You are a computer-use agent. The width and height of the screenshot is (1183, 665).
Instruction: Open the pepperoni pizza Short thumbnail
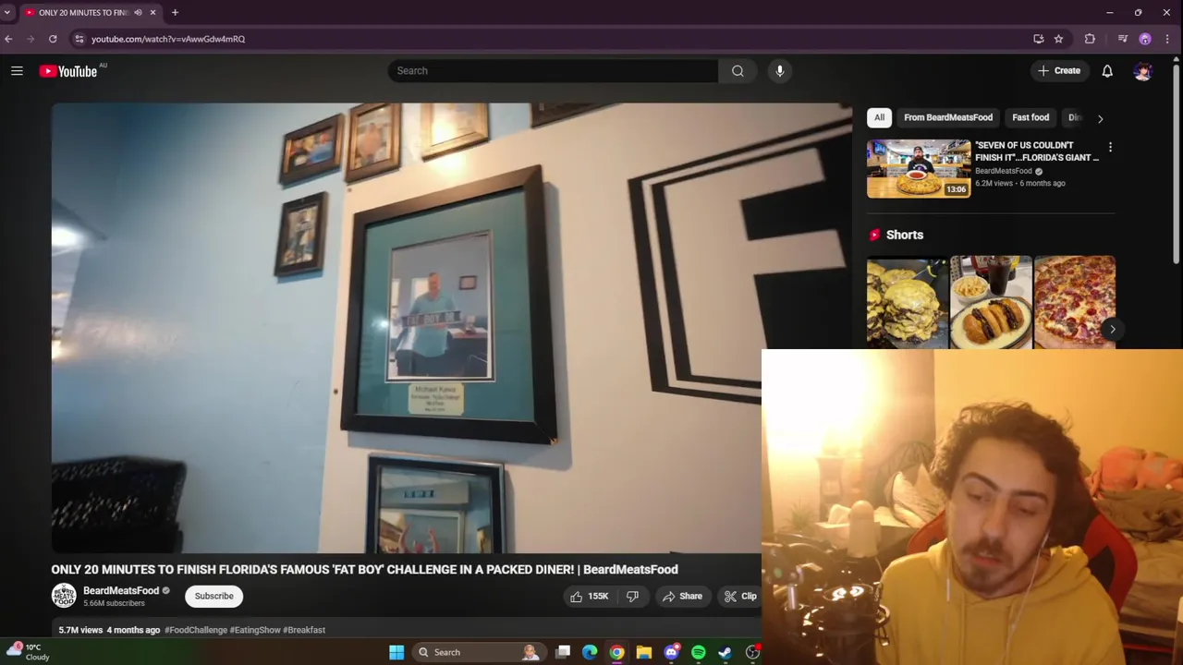coord(1075,302)
